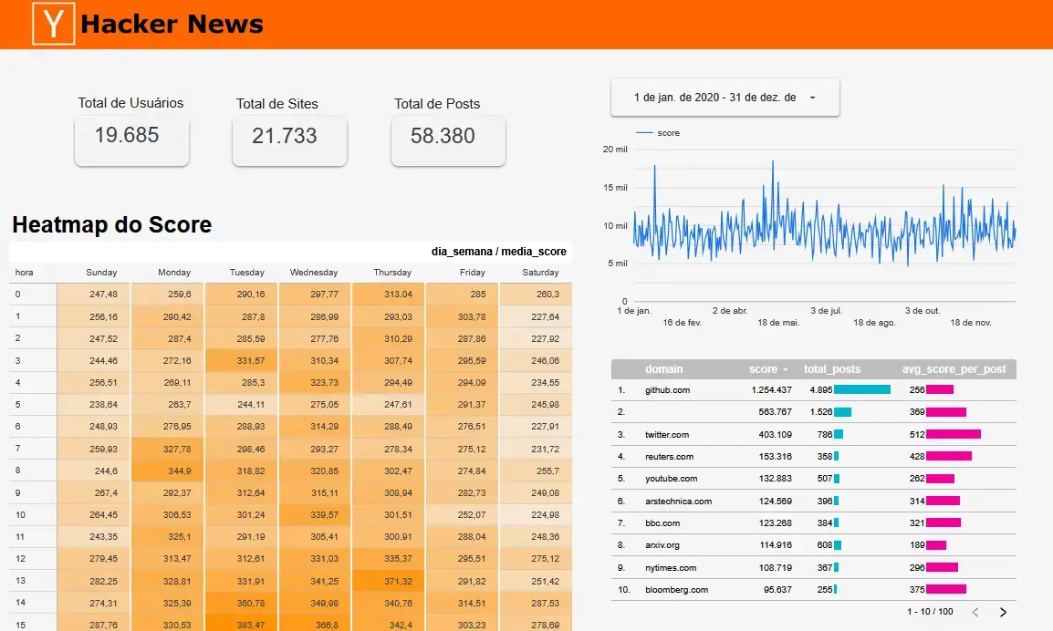The width and height of the screenshot is (1053, 631).
Task: Click the hora column header in heatmap
Action: click(24, 273)
